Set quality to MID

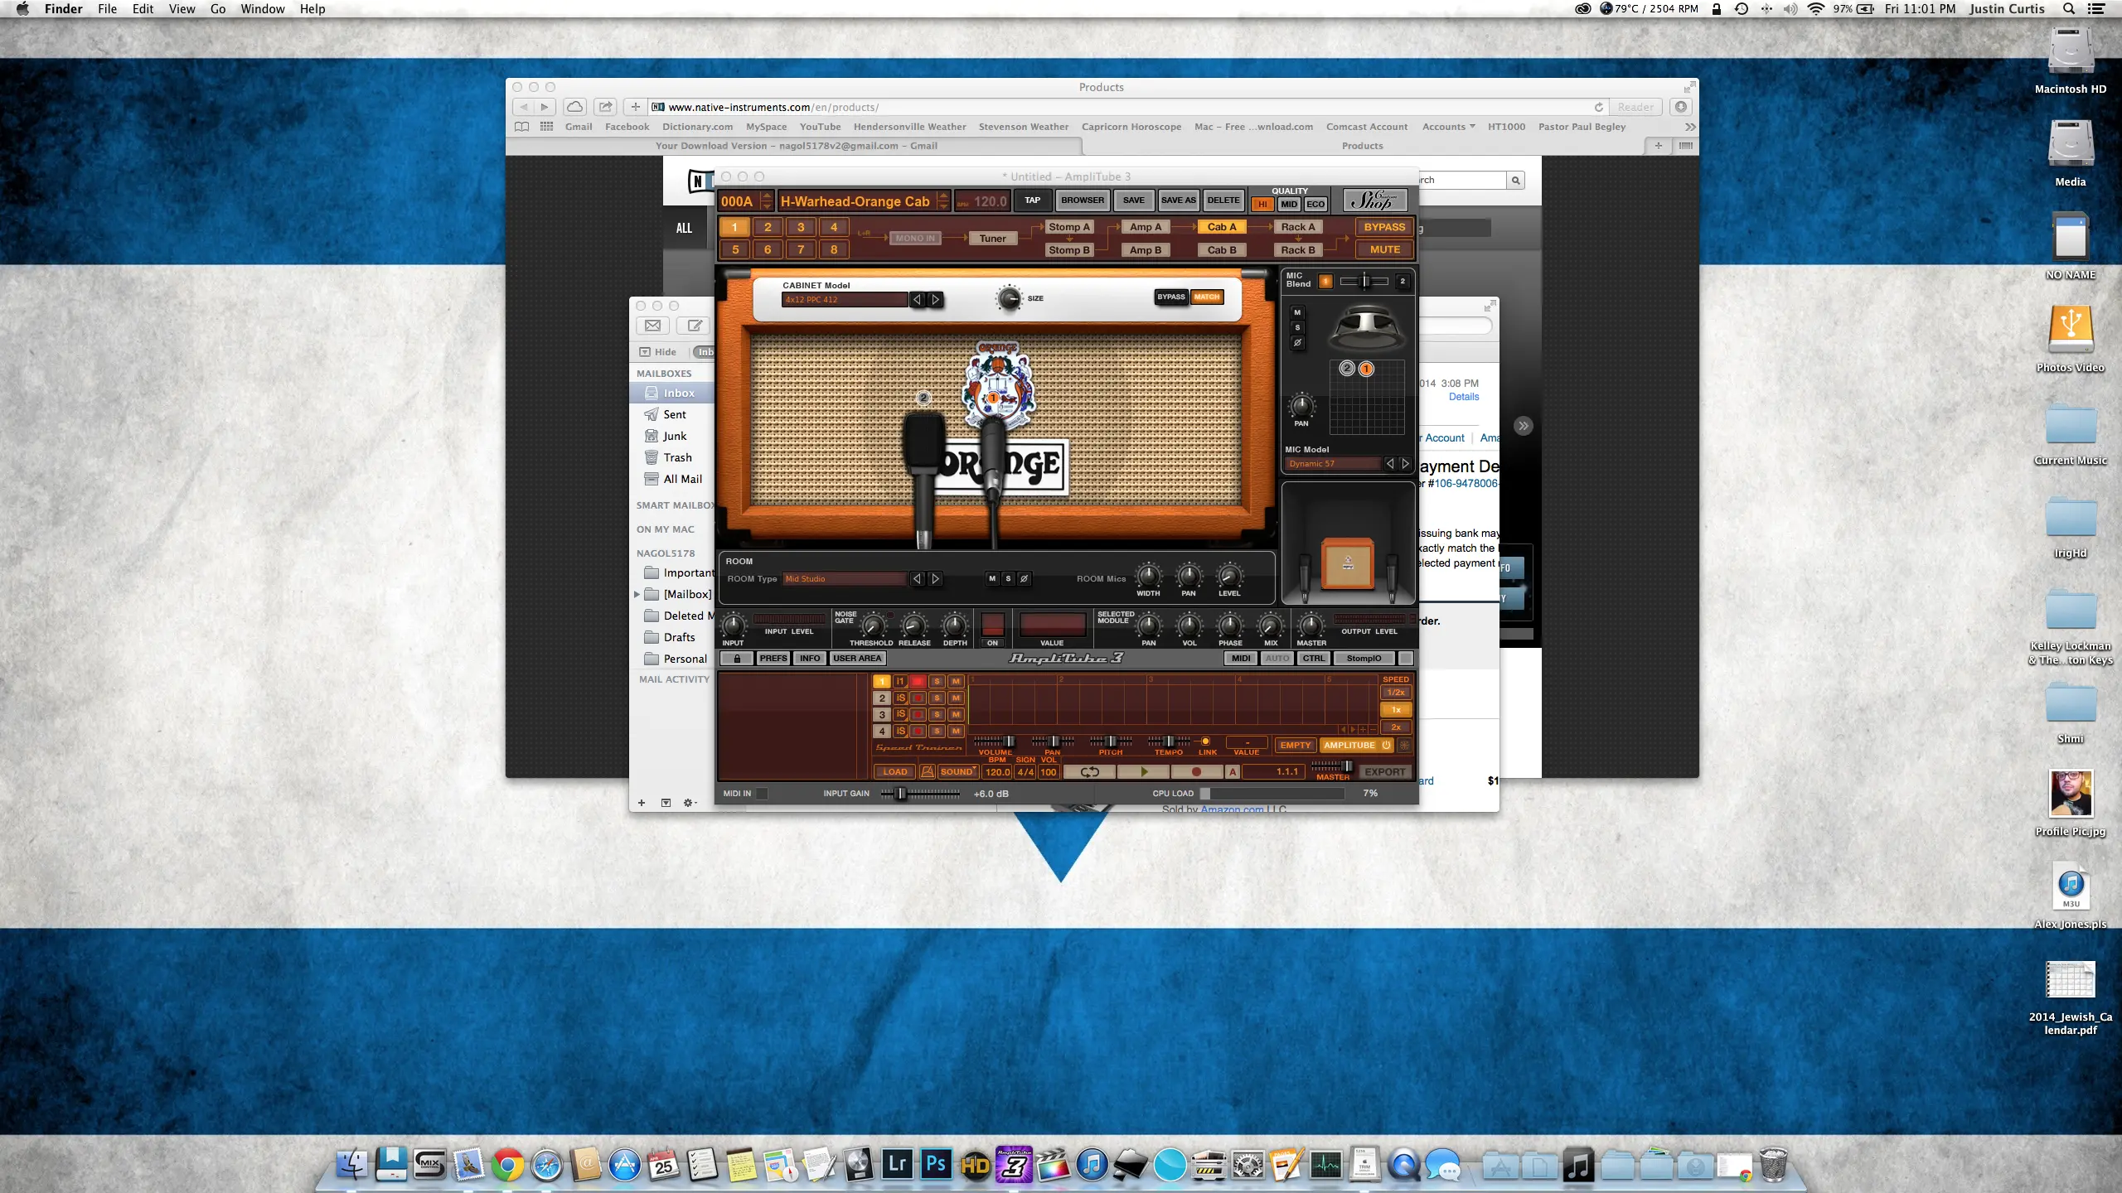(1289, 204)
